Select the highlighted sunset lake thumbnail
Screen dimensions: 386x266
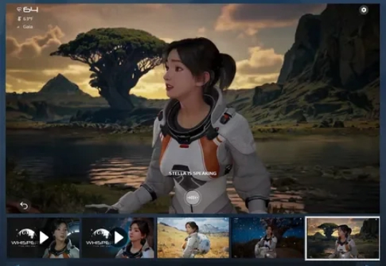pyautogui.click(x=342, y=238)
